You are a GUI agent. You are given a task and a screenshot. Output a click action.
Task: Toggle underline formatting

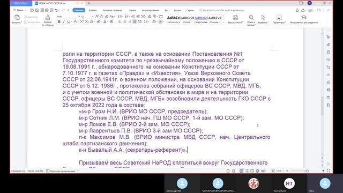[x=69, y=21]
